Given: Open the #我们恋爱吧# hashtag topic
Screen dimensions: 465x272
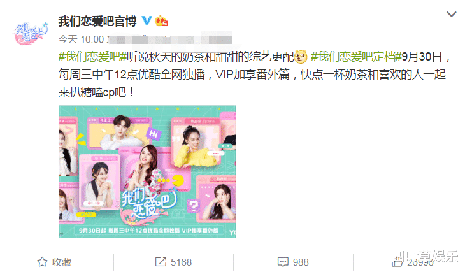Looking at the screenshot, I should click(x=92, y=56).
